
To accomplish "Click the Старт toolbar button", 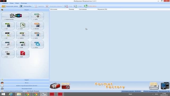I will (x=78, y=6).
